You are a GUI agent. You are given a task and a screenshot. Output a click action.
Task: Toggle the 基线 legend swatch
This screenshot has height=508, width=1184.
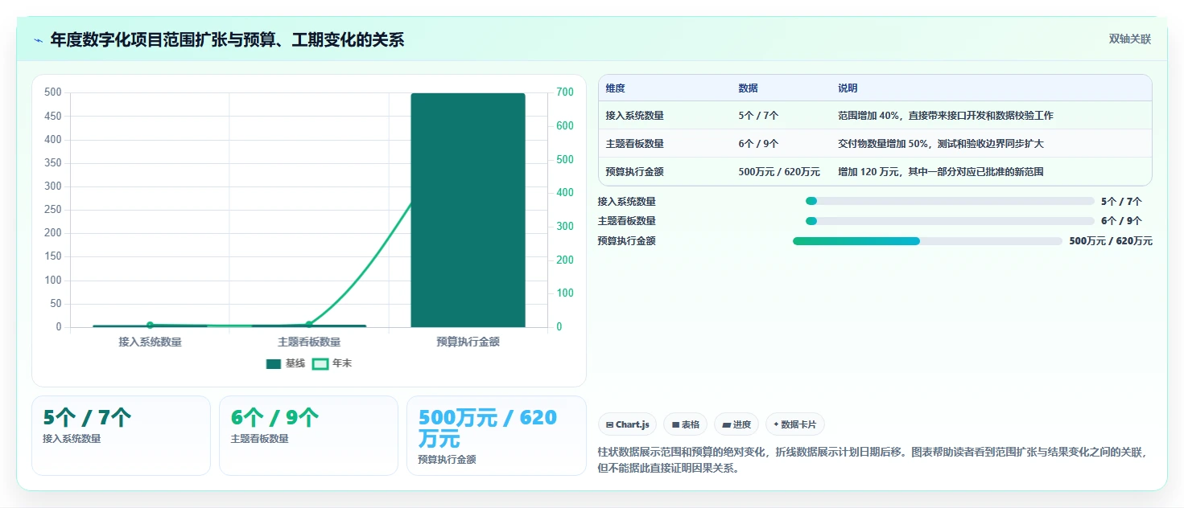coord(274,363)
